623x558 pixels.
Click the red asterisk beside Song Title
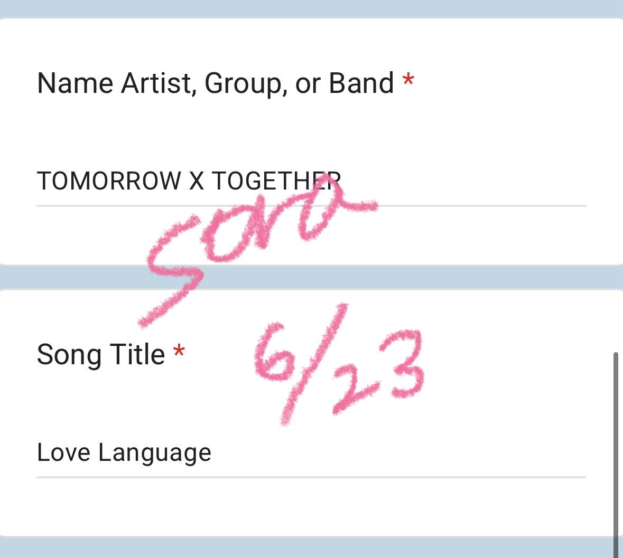(179, 351)
